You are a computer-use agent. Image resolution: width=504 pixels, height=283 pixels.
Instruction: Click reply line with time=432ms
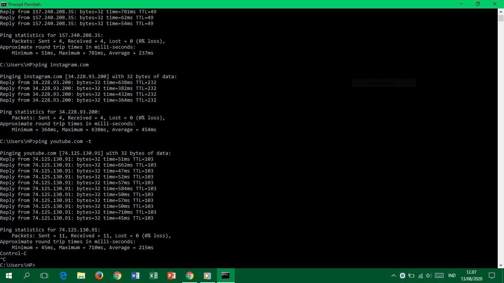point(78,94)
